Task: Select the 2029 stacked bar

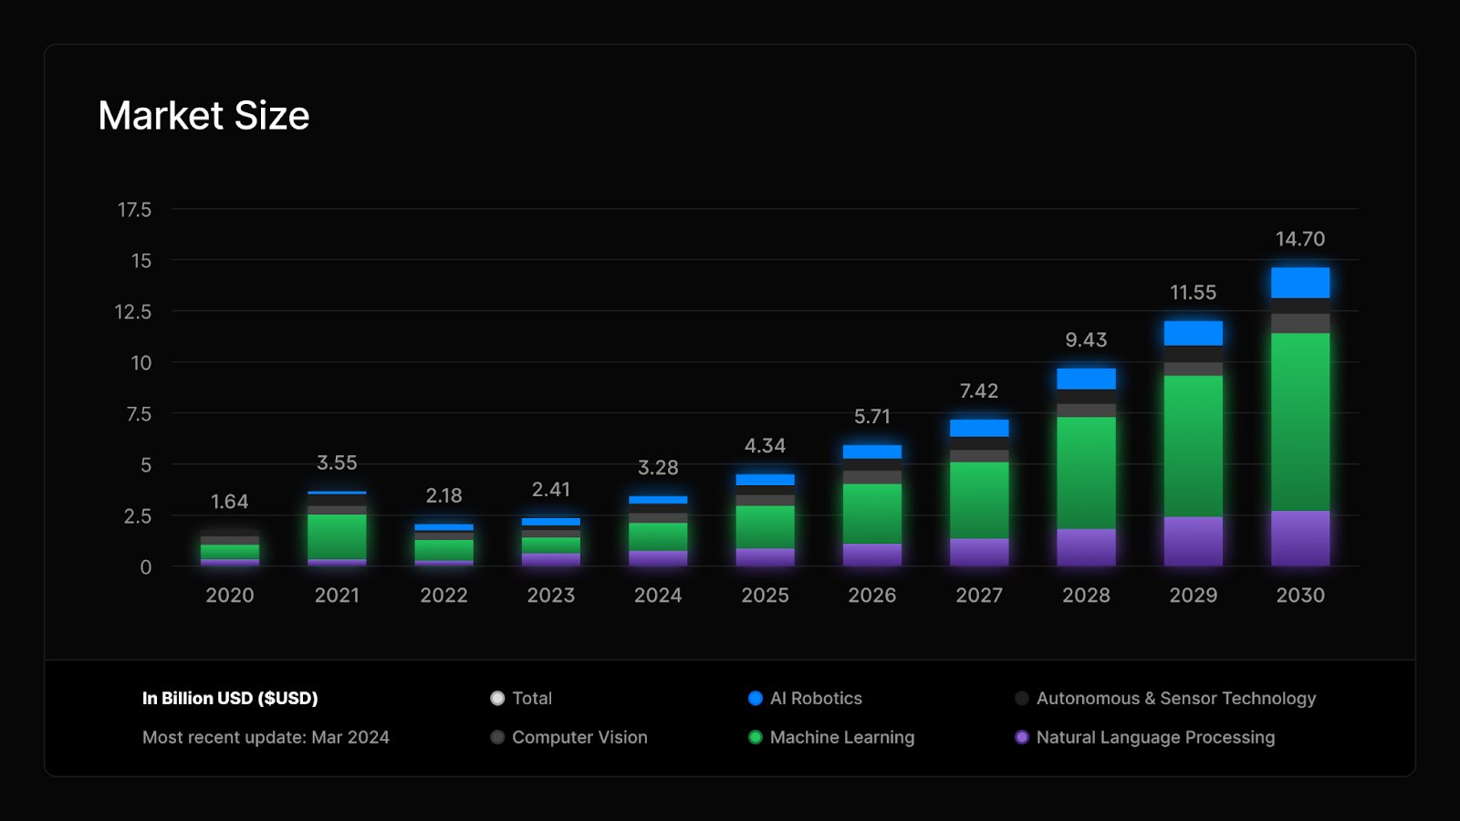Action: tap(1194, 443)
